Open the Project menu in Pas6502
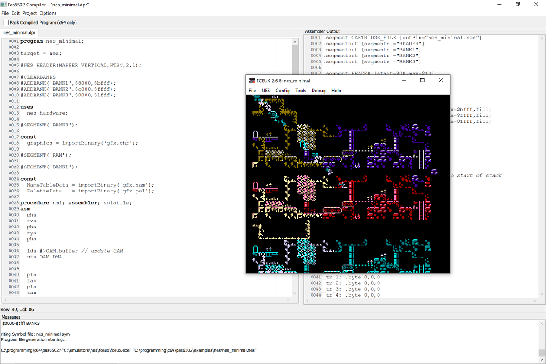The image size is (546, 364). click(29, 13)
